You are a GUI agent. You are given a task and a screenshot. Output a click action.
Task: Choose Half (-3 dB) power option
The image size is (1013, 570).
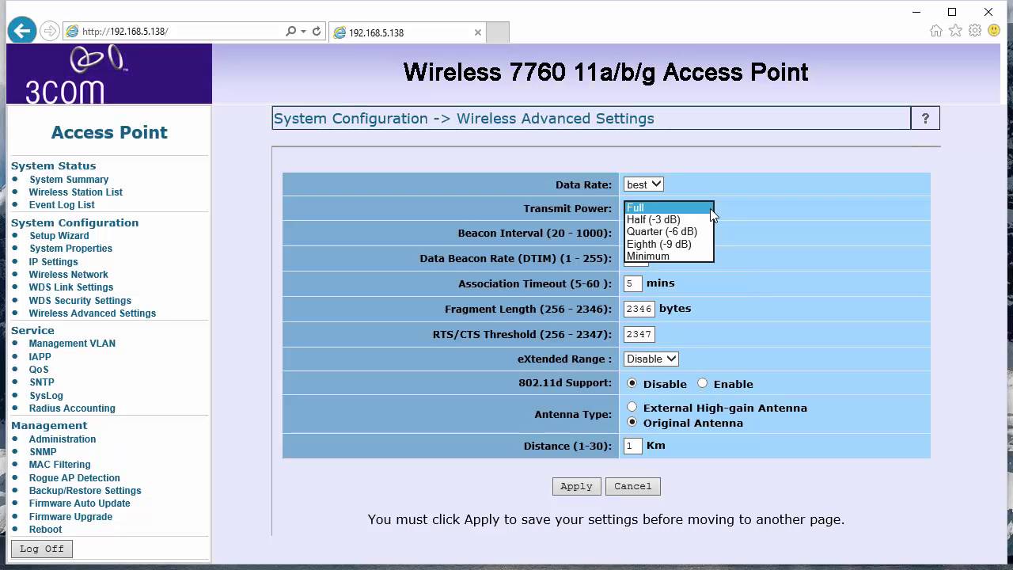(x=668, y=219)
